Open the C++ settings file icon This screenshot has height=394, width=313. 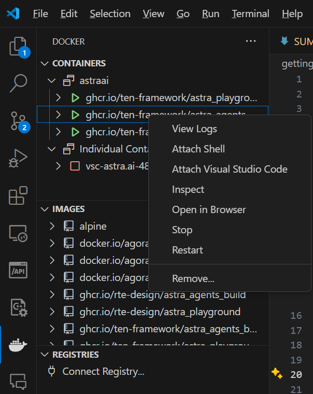pyautogui.click(x=19, y=307)
